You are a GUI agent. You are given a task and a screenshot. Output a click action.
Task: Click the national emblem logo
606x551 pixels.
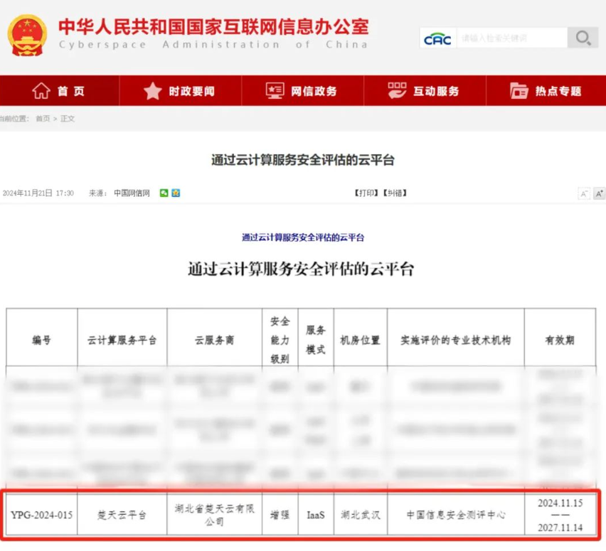click(27, 35)
